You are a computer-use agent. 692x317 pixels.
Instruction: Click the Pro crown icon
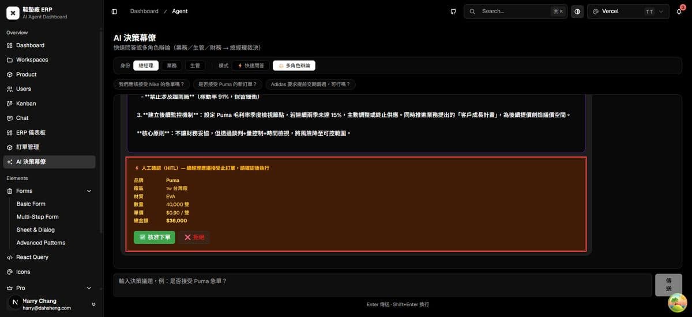[10, 288]
